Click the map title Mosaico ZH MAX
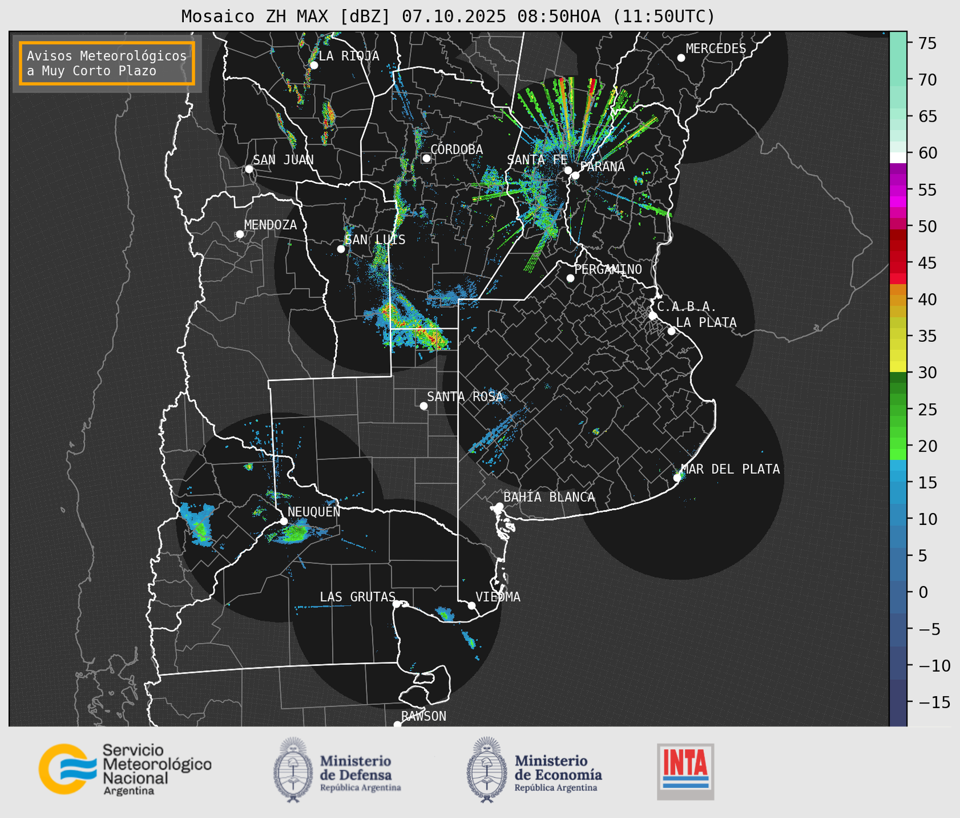This screenshot has width=960, height=818. [x=447, y=16]
